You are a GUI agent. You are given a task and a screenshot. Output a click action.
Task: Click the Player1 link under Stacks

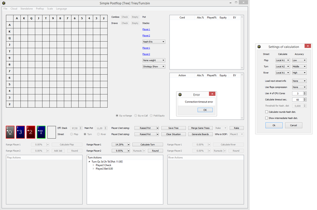coord(146,29)
